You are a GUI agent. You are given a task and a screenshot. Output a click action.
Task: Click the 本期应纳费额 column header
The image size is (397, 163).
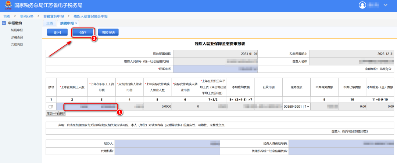(241, 87)
